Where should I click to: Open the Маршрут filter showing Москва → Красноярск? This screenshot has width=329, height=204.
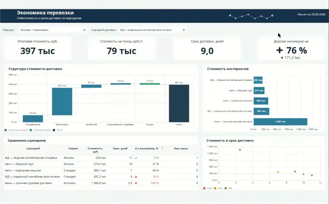(53, 30)
